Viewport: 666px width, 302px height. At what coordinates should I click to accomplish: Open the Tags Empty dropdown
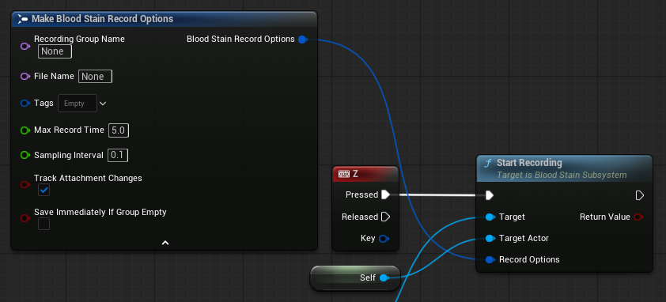coord(78,104)
